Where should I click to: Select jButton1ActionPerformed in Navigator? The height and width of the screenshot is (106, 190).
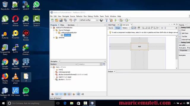[73, 74]
